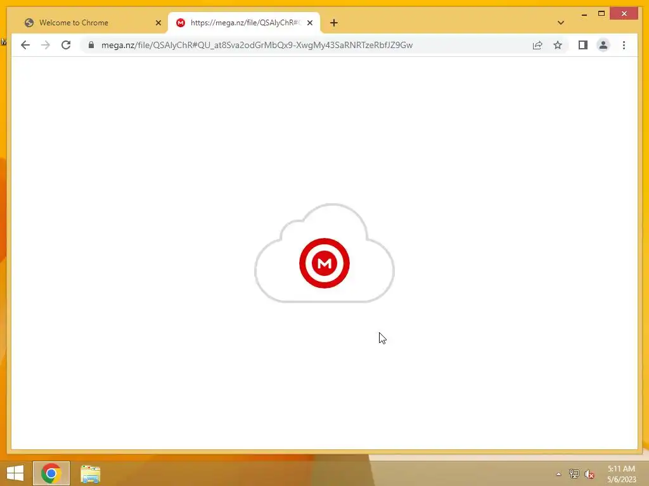Close the Chrome window
The image size is (649, 486).
(x=624, y=14)
